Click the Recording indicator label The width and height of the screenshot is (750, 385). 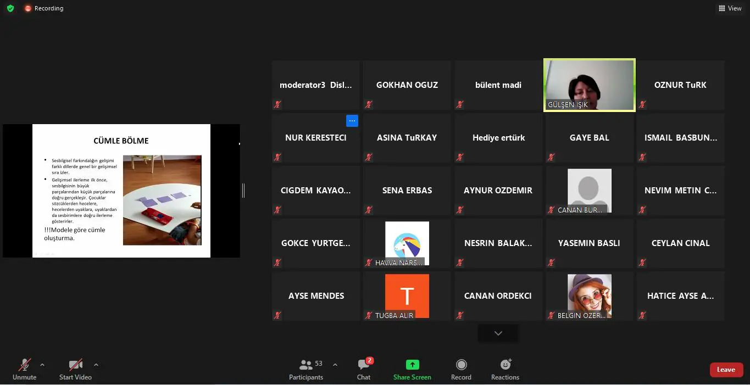[x=49, y=8]
